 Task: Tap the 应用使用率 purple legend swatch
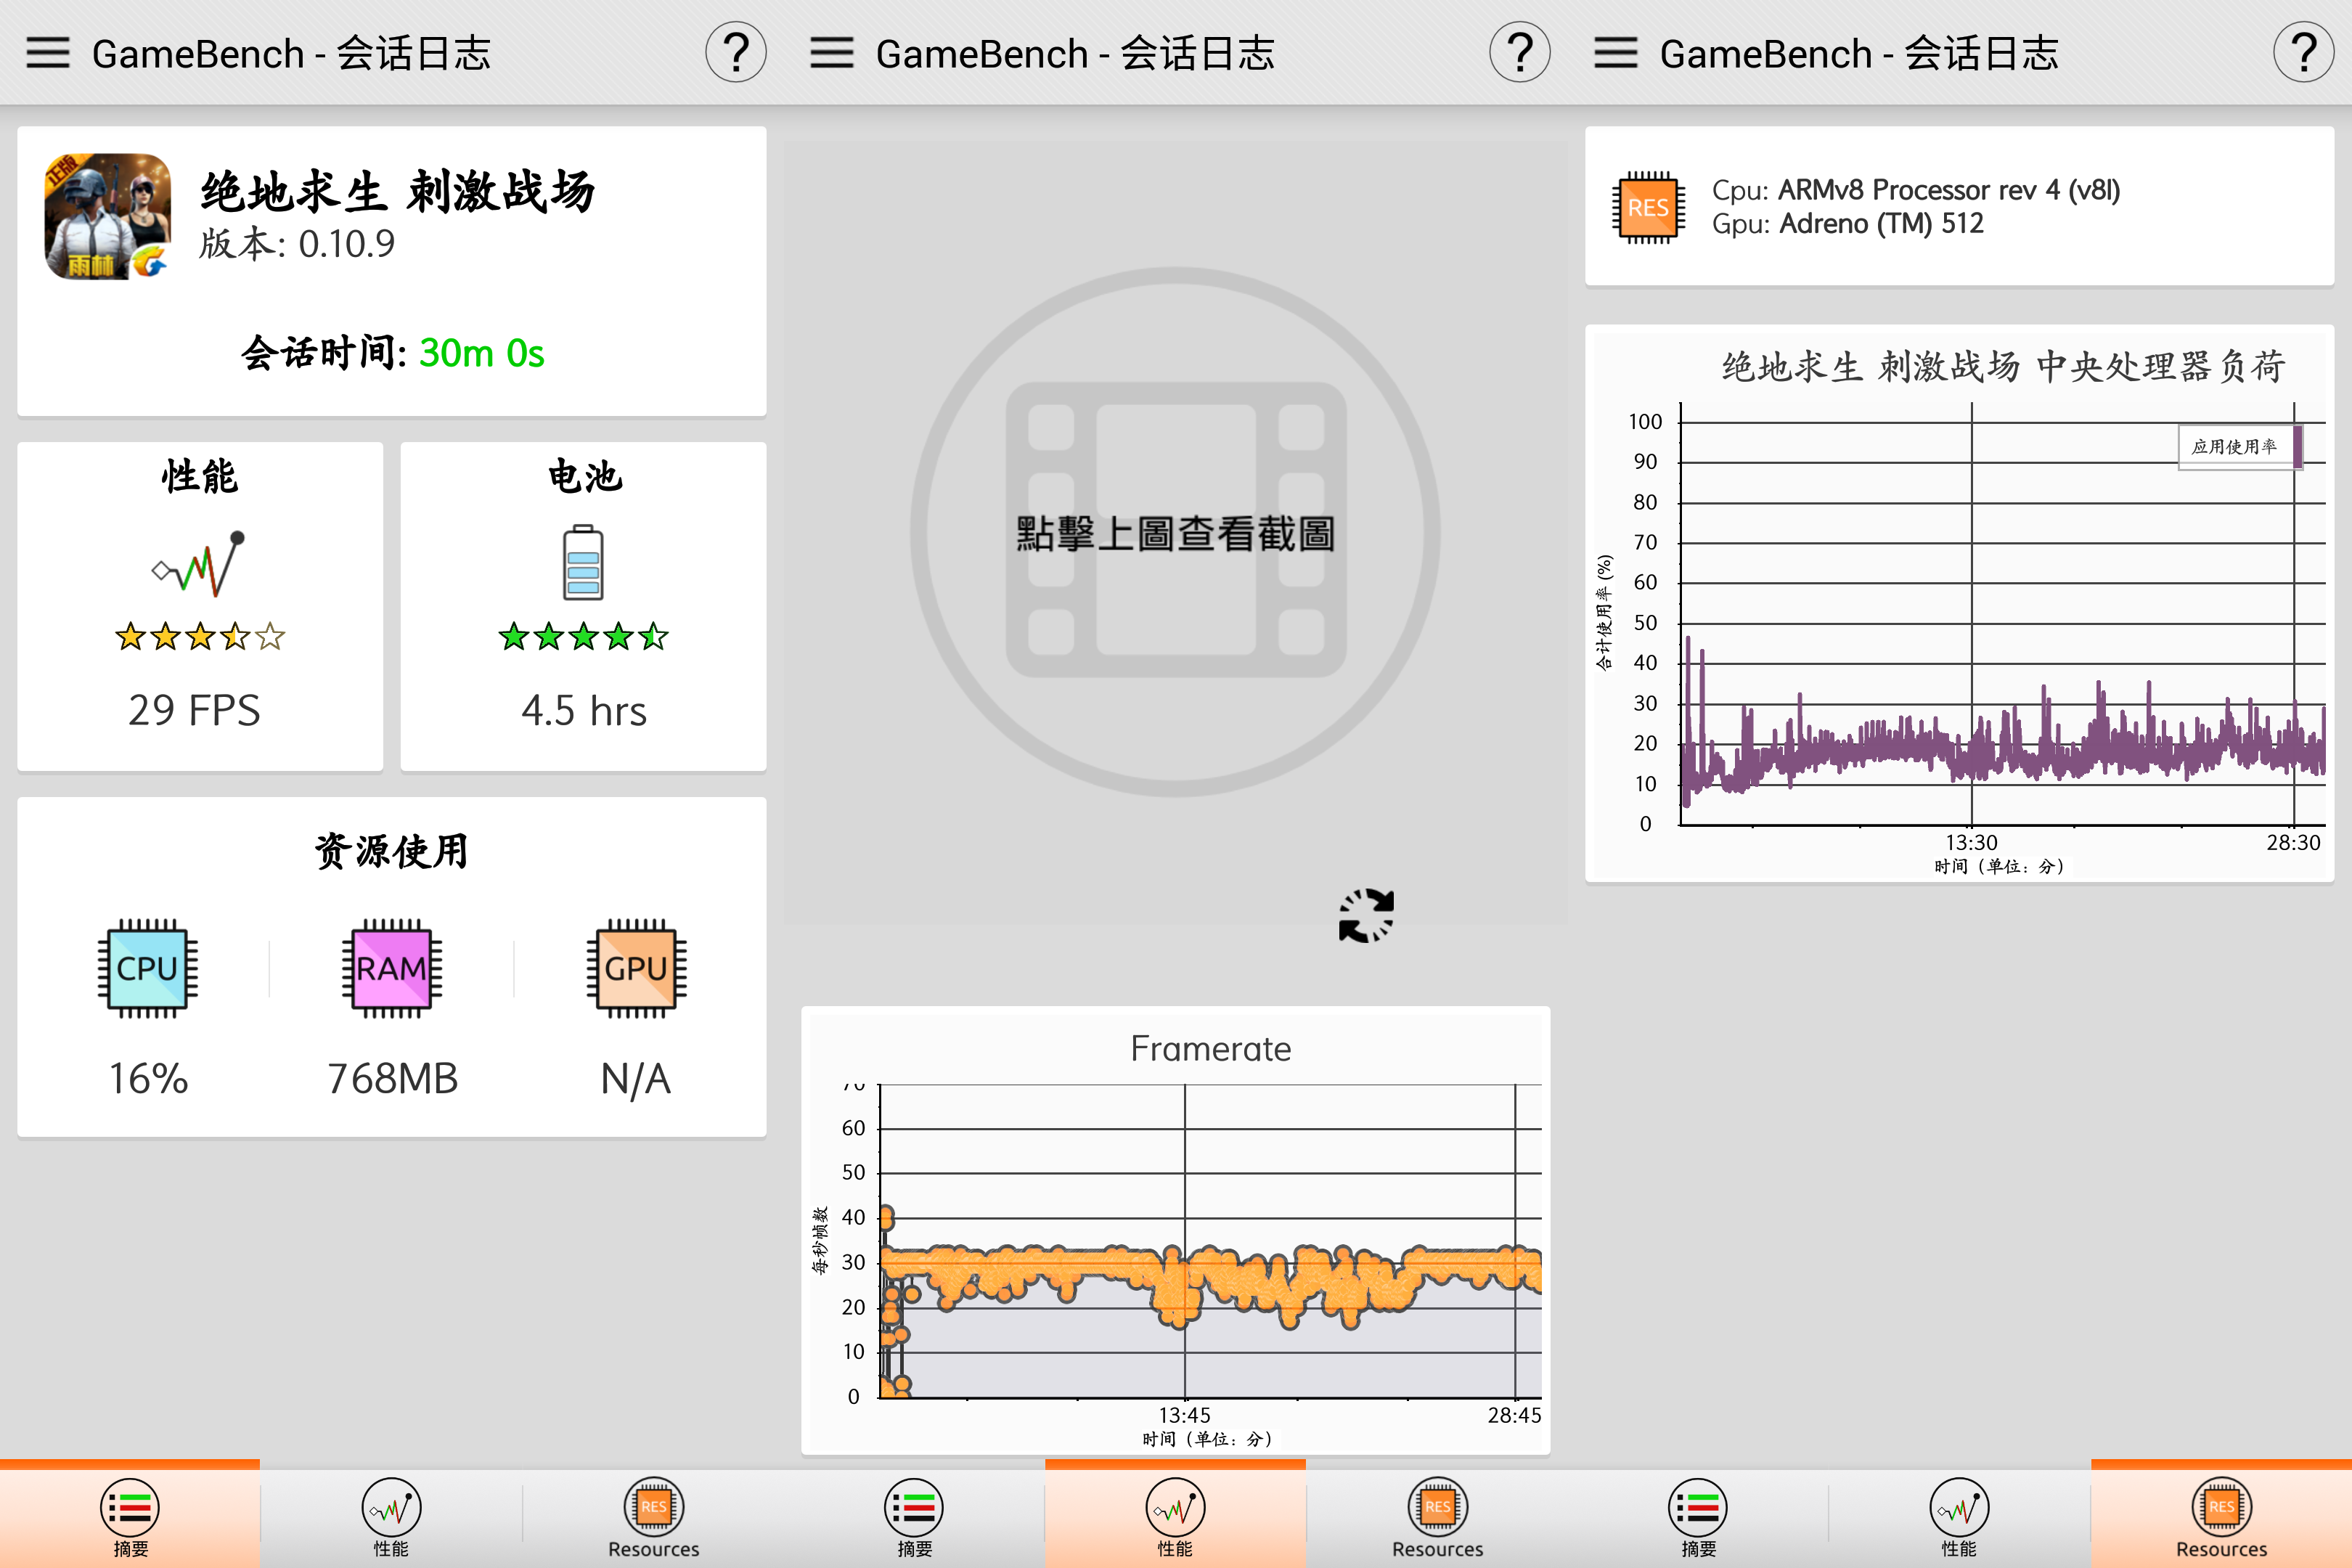(2298, 446)
